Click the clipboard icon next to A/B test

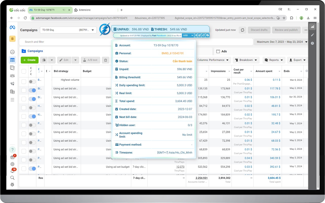point(106,60)
